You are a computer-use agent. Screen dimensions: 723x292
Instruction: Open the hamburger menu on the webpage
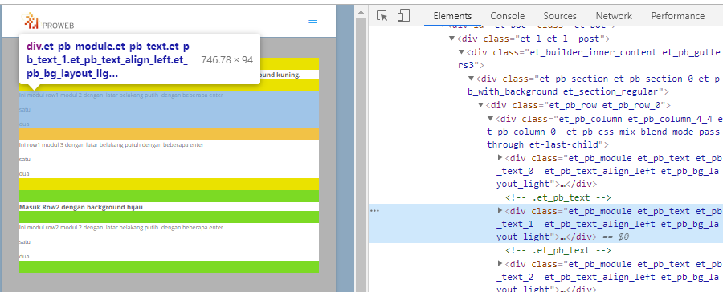pos(313,20)
